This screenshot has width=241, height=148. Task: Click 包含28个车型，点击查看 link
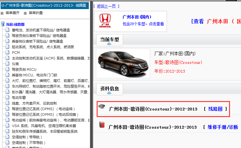point(143,24)
